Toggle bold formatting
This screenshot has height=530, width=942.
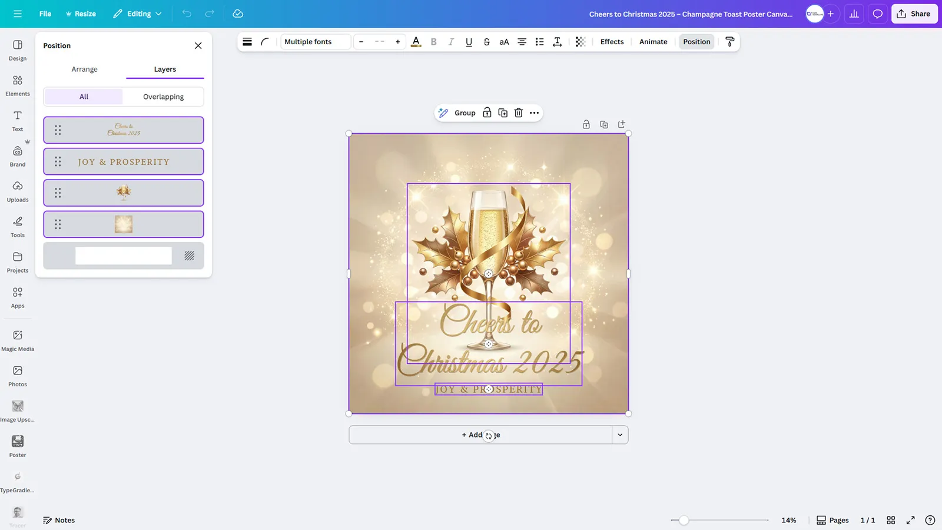pos(433,41)
